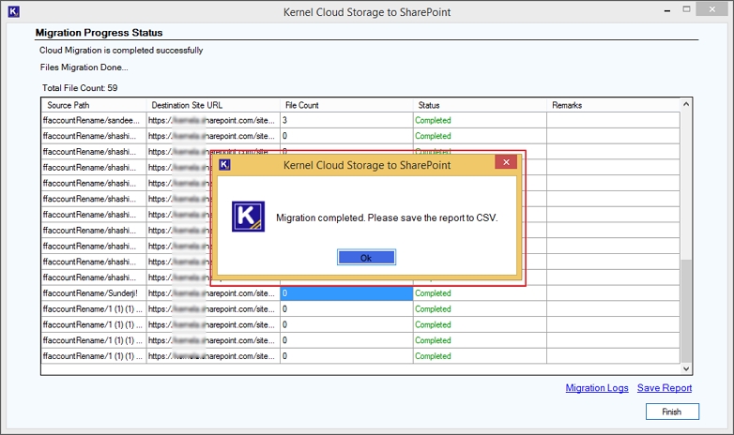The width and height of the screenshot is (734, 435).
Task: Click the Finish button
Action: point(672,412)
